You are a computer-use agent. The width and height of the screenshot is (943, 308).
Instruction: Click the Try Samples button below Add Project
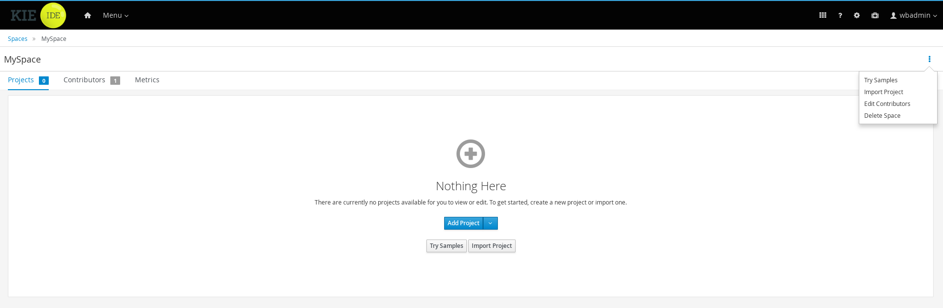[x=446, y=246]
